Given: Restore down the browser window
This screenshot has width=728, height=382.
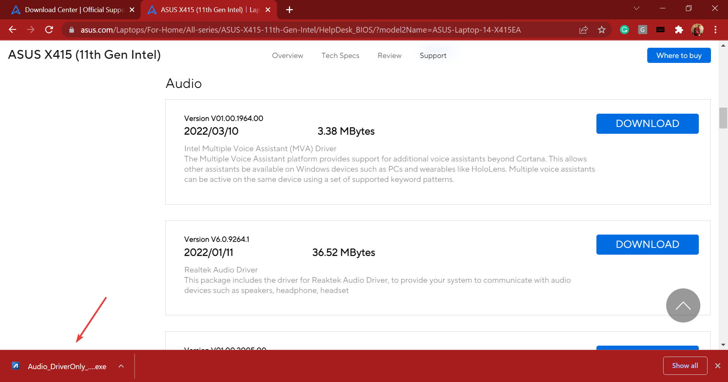Looking at the screenshot, I should point(689,8).
